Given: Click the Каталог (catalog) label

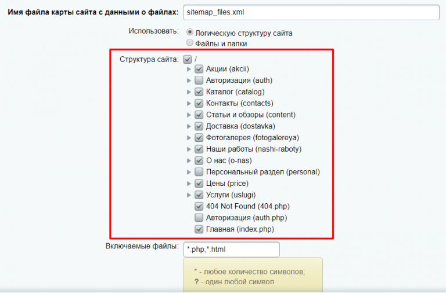Looking at the screenshot, I should pyautogui.click(x=235, y=92).
